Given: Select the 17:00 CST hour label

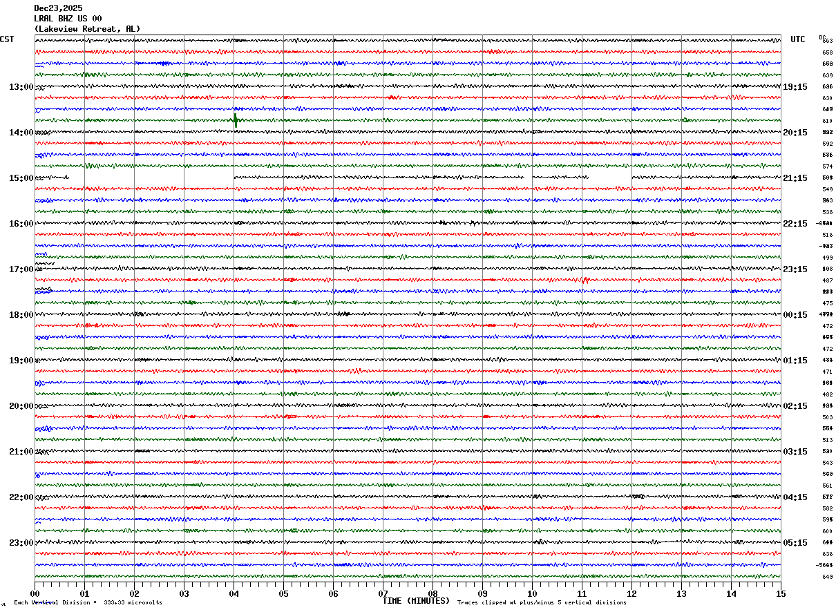Looking at the screenshot, I should click(21, 269).
